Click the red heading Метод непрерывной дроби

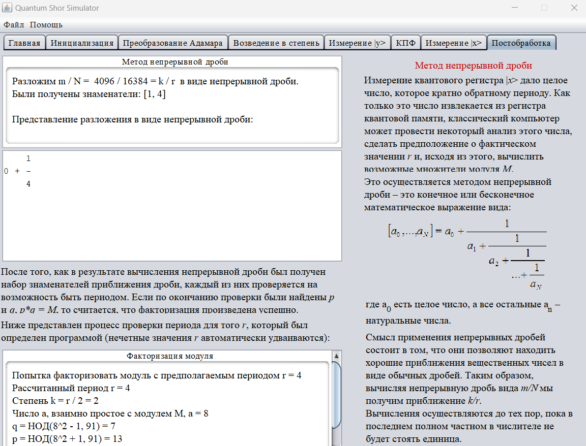[473, 66]
